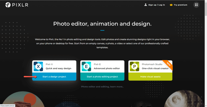Open 'Photo editor and editing, learn more..' link
Screen dimensions: 207x107
pyautogui.click(x=102, y=87)
